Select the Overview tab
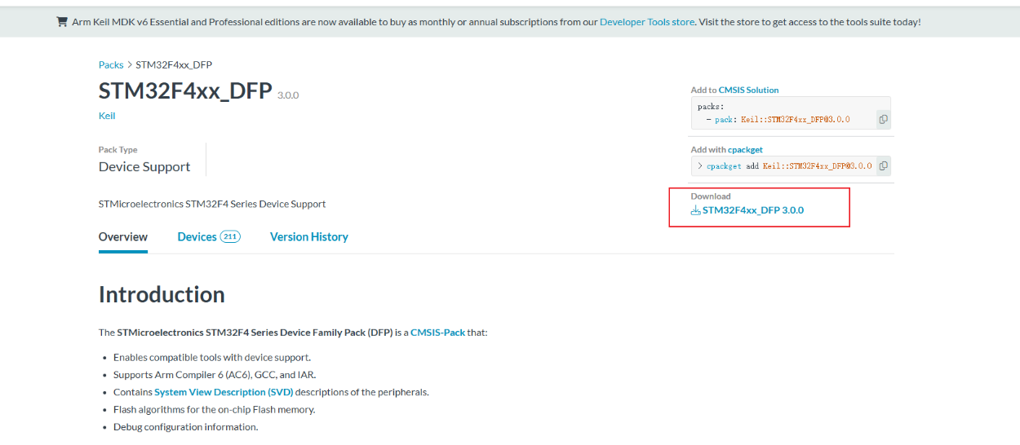 coord(123,237)
